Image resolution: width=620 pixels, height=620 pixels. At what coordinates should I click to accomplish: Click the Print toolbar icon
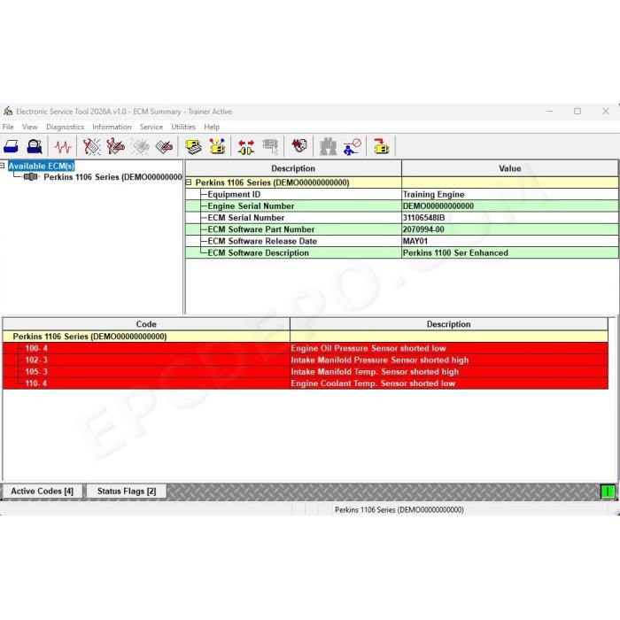pyautogui.click(x=11, y=147)
